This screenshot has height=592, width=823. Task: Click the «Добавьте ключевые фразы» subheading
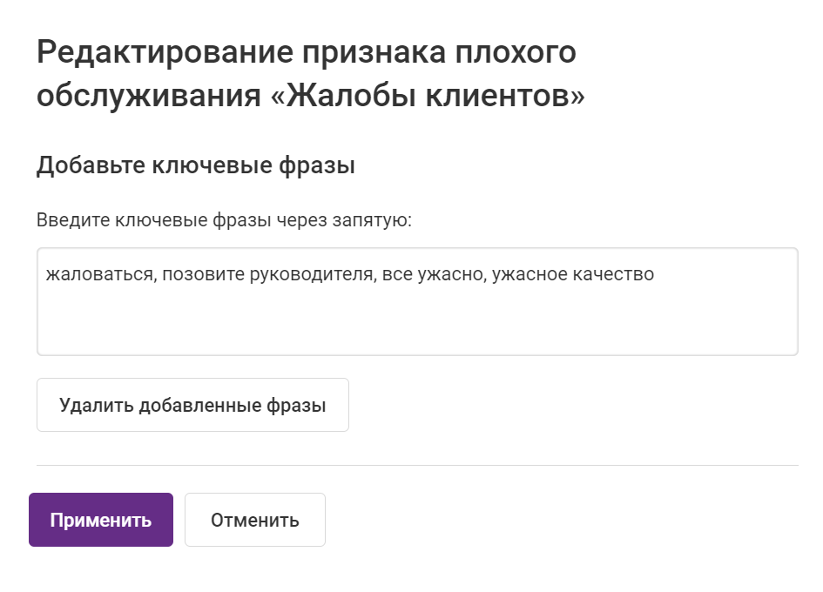point(195,165)
